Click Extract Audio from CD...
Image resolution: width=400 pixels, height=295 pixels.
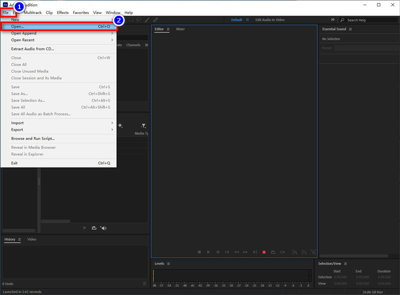(32, 49)
